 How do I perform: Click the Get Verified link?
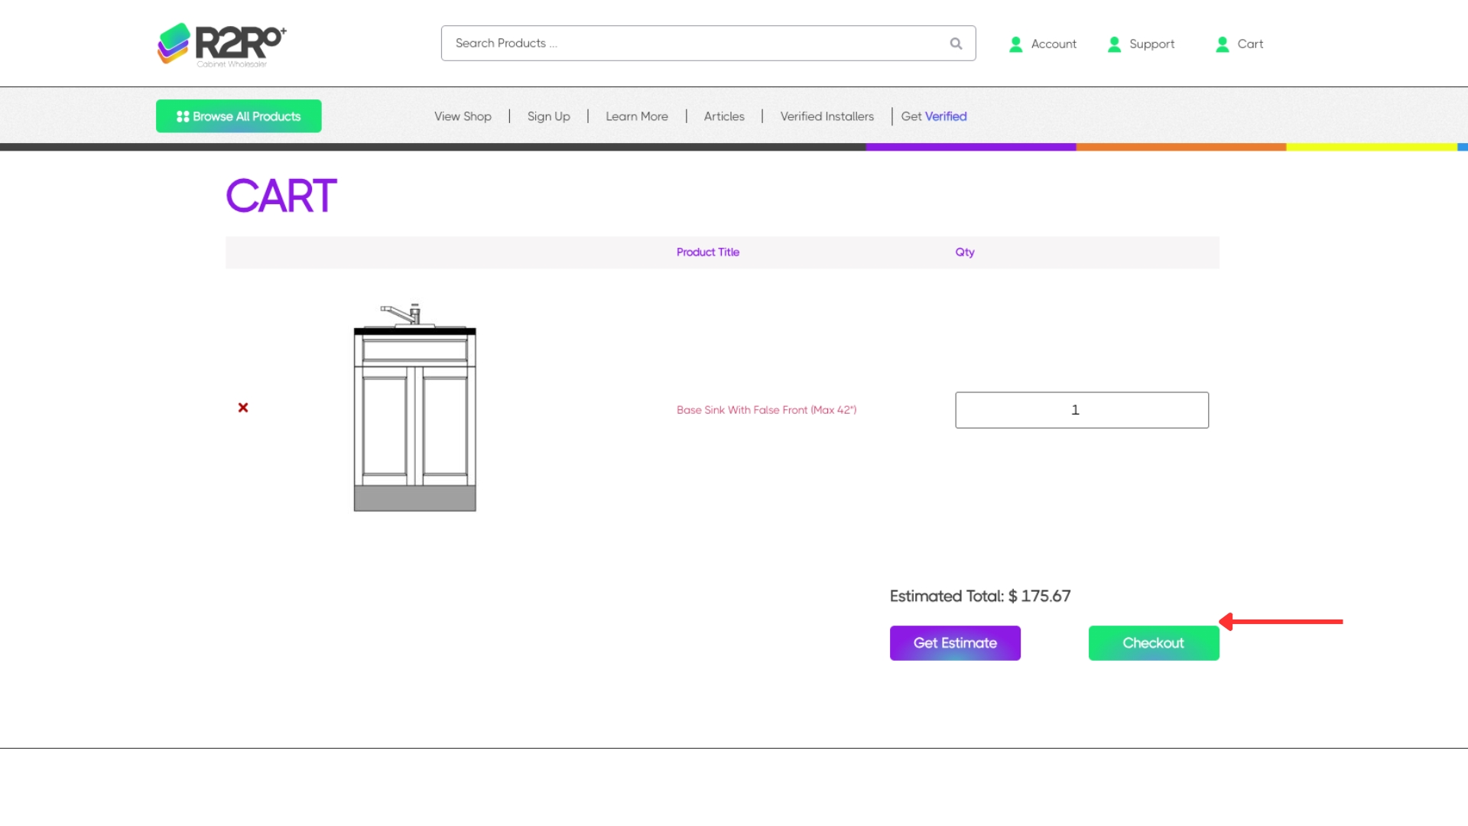click(x=934, y=116)
